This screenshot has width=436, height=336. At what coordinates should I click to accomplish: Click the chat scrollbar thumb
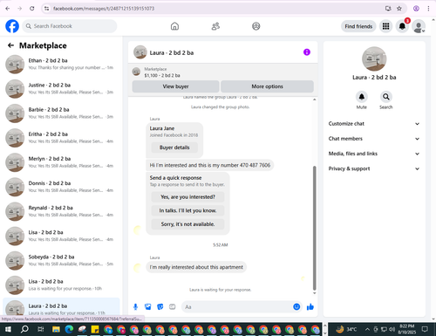[314, 228]
